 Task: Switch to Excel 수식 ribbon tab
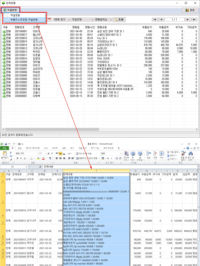coord(46,148)
